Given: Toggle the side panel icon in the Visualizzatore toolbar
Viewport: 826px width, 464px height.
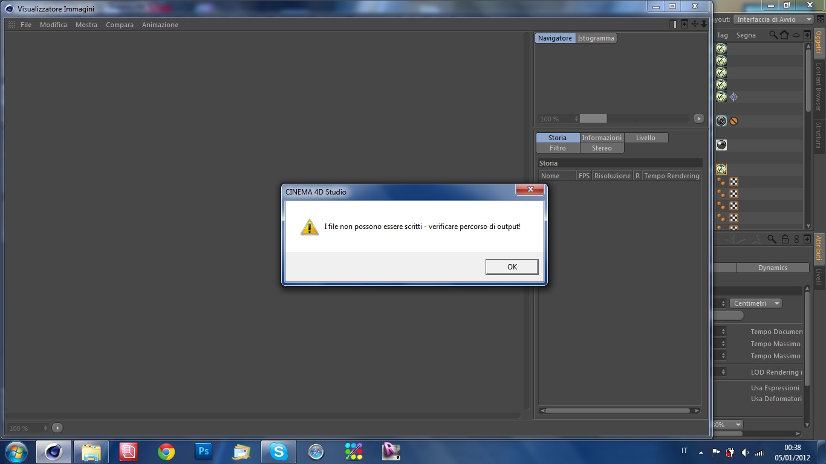Looking at the screenshot, I should click(x=674, y=24).
